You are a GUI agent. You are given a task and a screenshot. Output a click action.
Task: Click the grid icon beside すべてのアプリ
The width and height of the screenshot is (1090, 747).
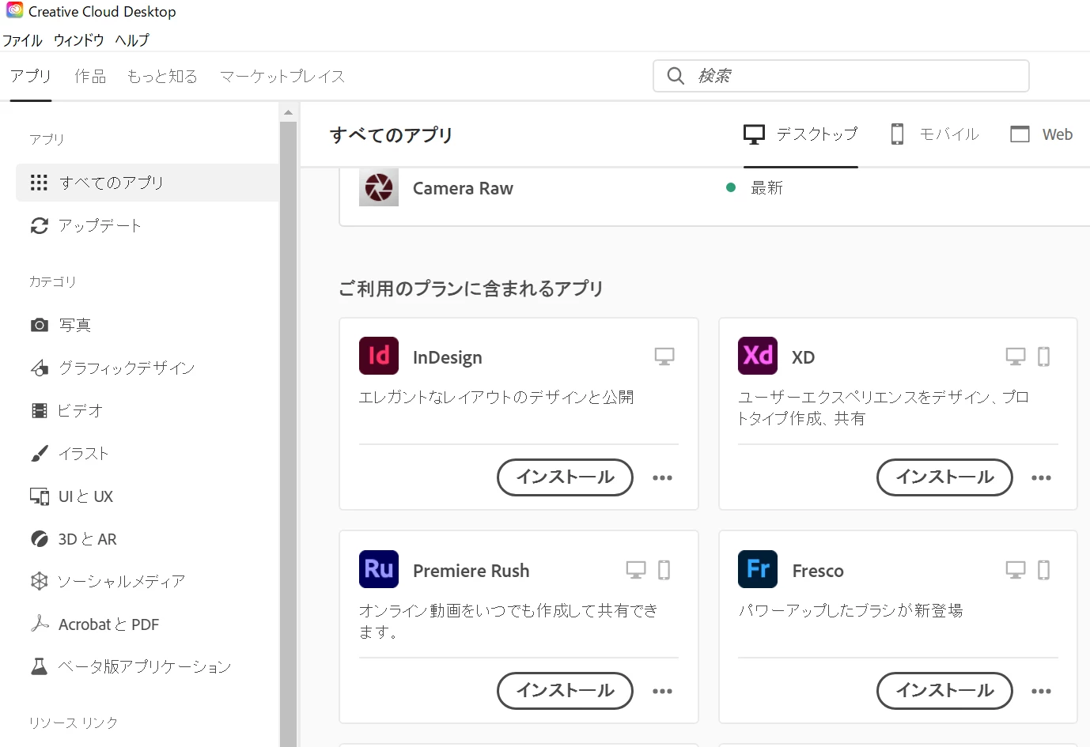(39, 183)
